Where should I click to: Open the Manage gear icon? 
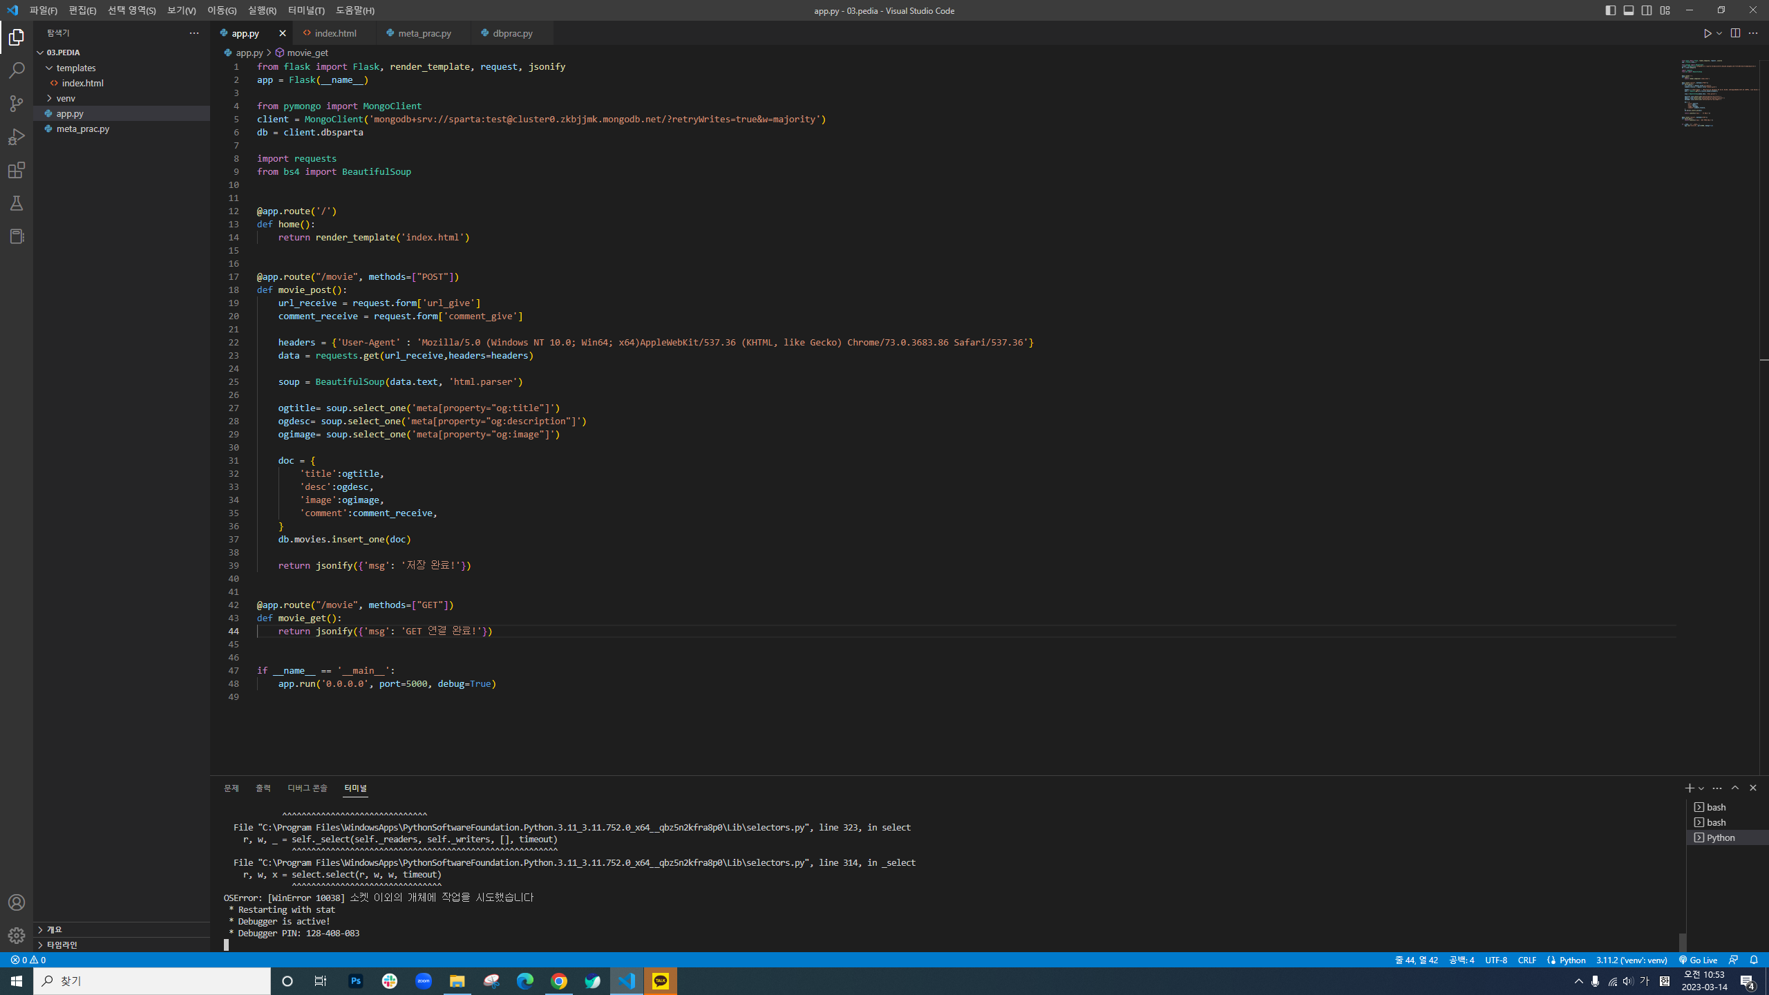point(17,936)
